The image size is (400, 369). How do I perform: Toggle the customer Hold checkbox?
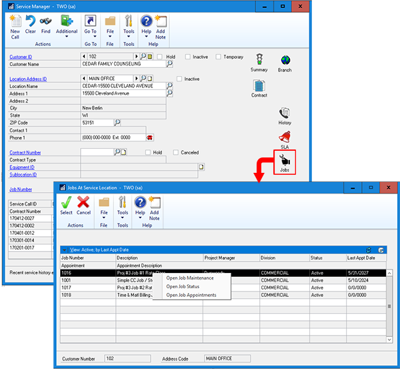(161, 57)
